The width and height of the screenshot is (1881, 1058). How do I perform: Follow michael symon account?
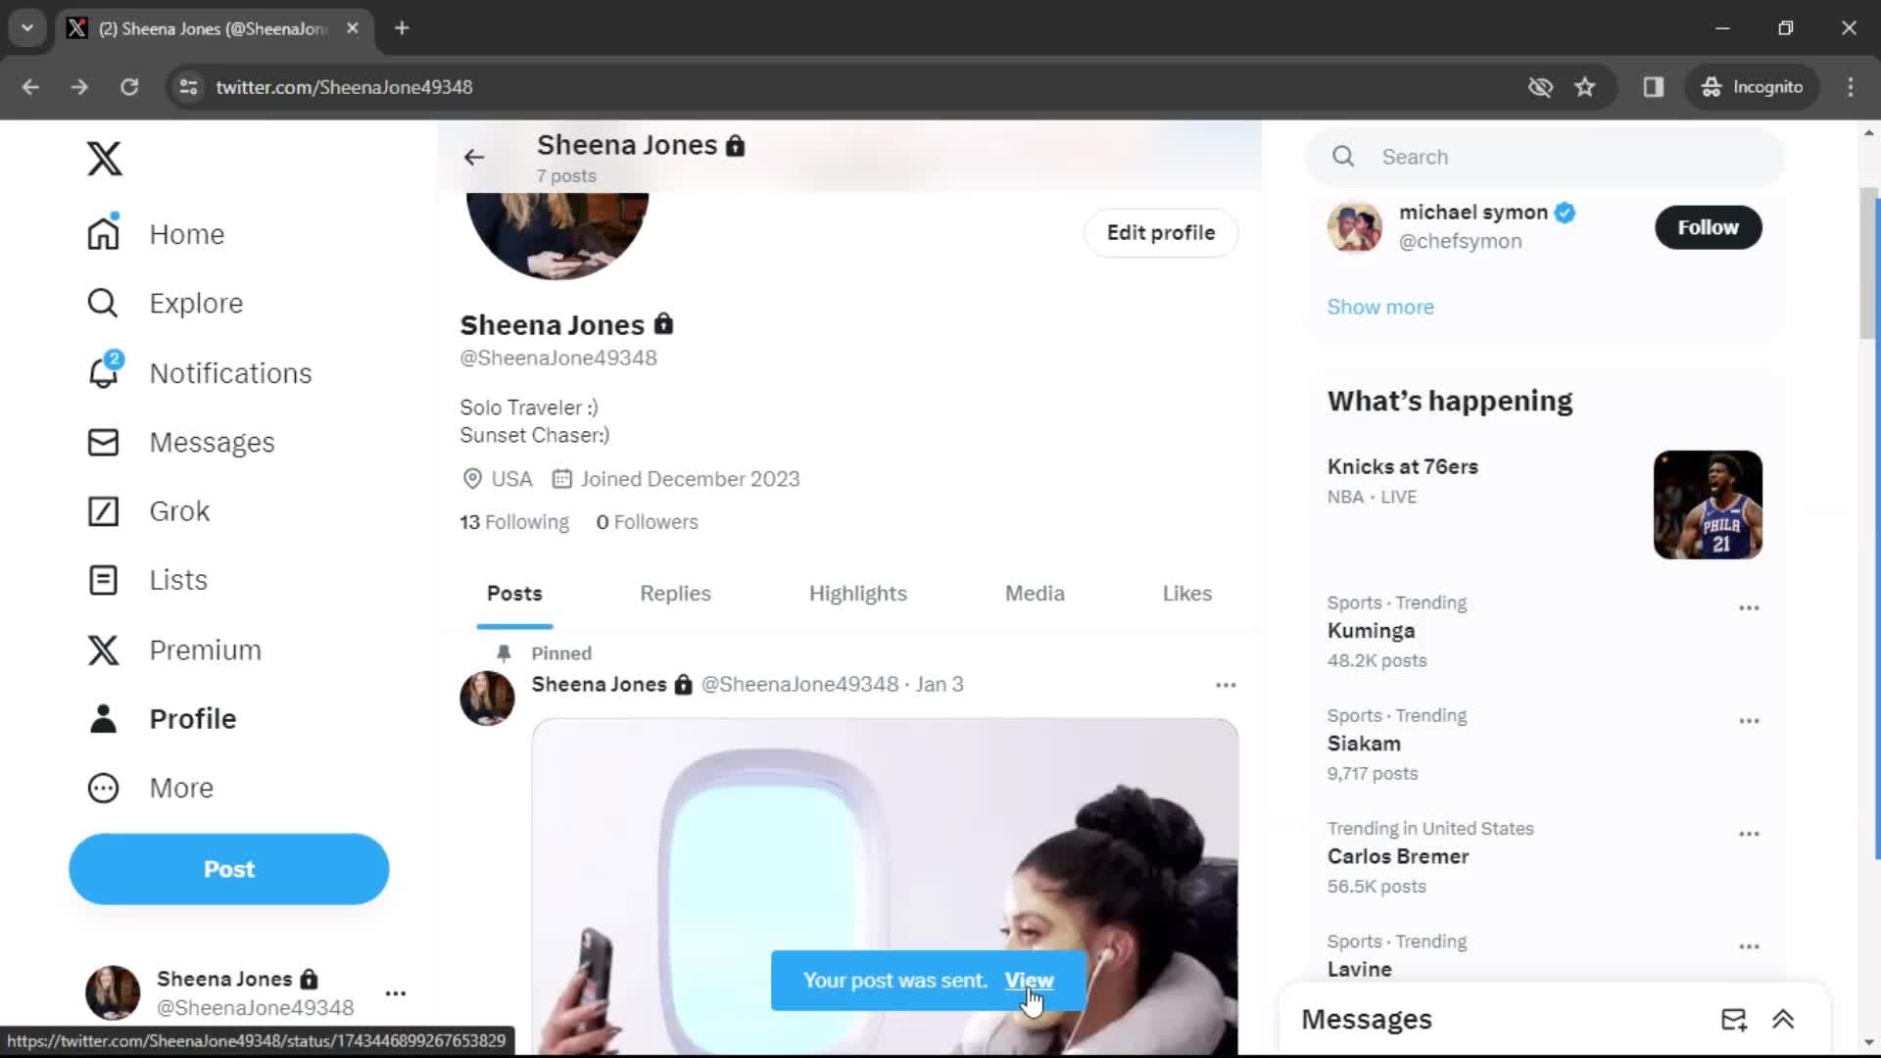click(x=1708, y=226)
